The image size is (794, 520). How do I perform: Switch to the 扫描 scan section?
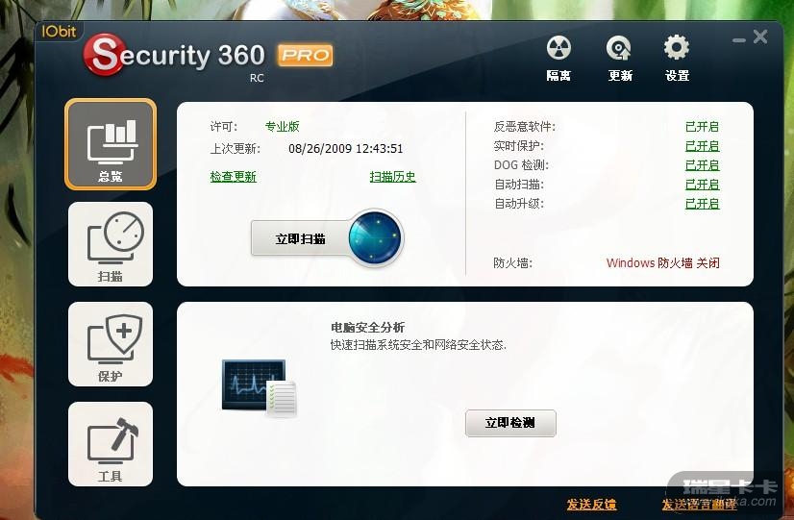point(111,244)
